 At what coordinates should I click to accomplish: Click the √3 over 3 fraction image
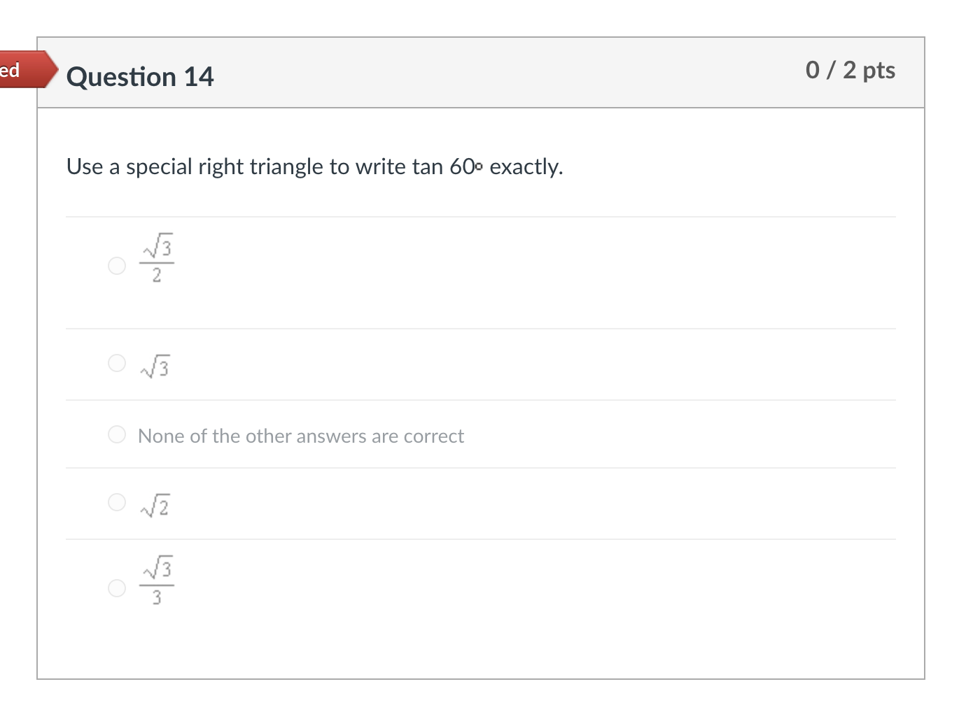(157, 581)
